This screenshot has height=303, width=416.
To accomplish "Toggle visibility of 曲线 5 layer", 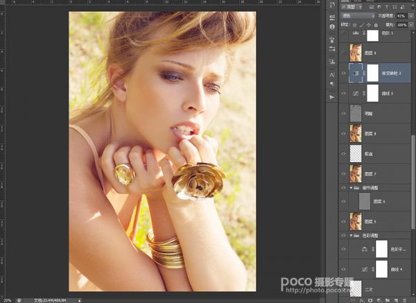I will pyautogui.click(x=345, y=92).
